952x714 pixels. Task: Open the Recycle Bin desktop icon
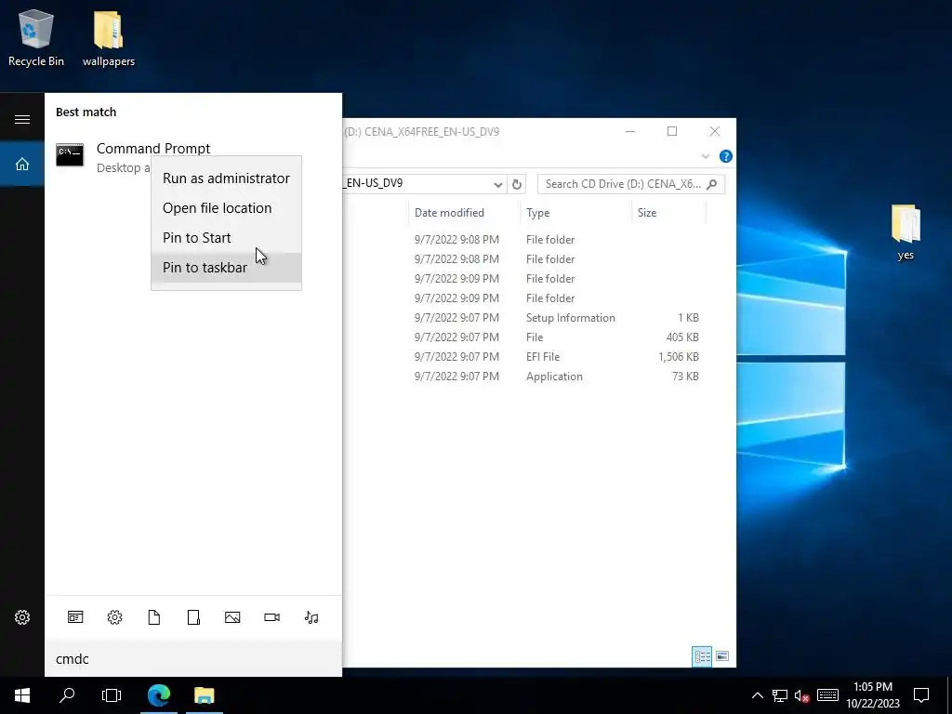36,37
